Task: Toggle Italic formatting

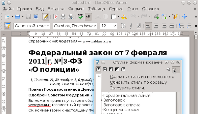Action: [x=131, y=26]
